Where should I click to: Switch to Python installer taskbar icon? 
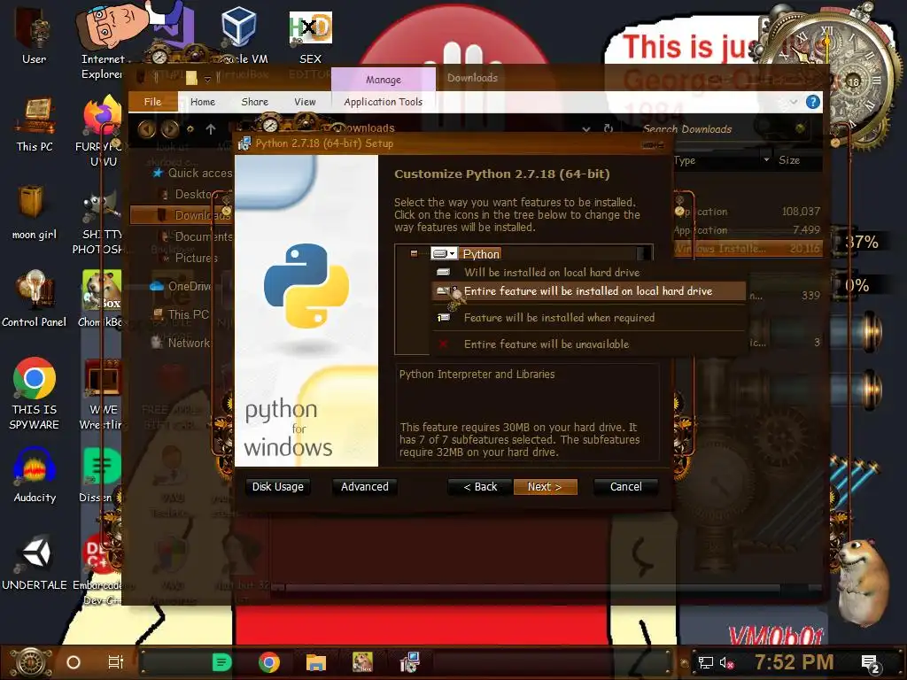(409, 662)
